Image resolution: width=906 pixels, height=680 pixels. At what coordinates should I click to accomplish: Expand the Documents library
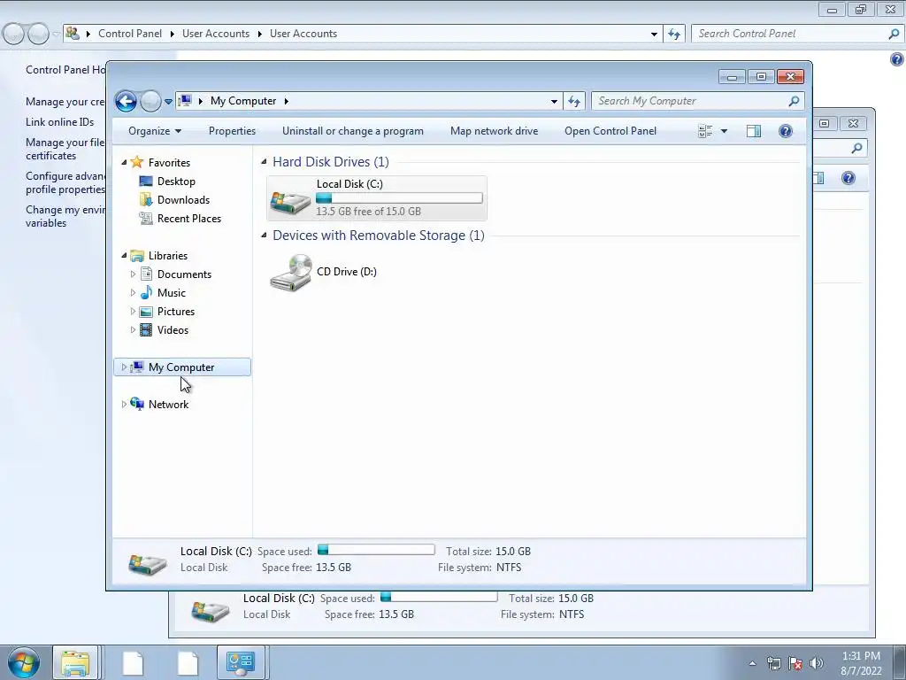(x=133, y=274)
